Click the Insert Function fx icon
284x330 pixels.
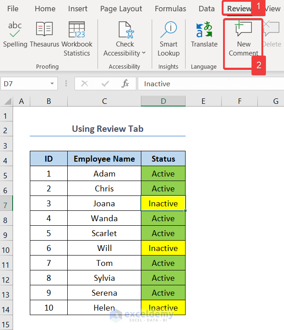pyautogui.click(x=126, y=84)
